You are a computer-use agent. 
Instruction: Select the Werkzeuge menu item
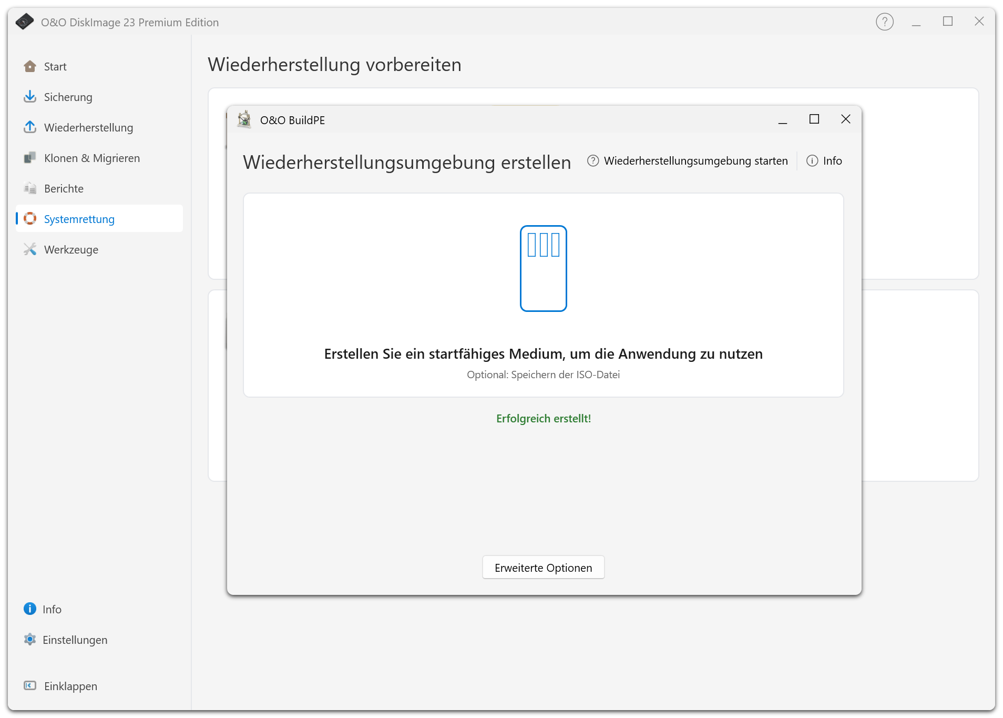[99, 249]
